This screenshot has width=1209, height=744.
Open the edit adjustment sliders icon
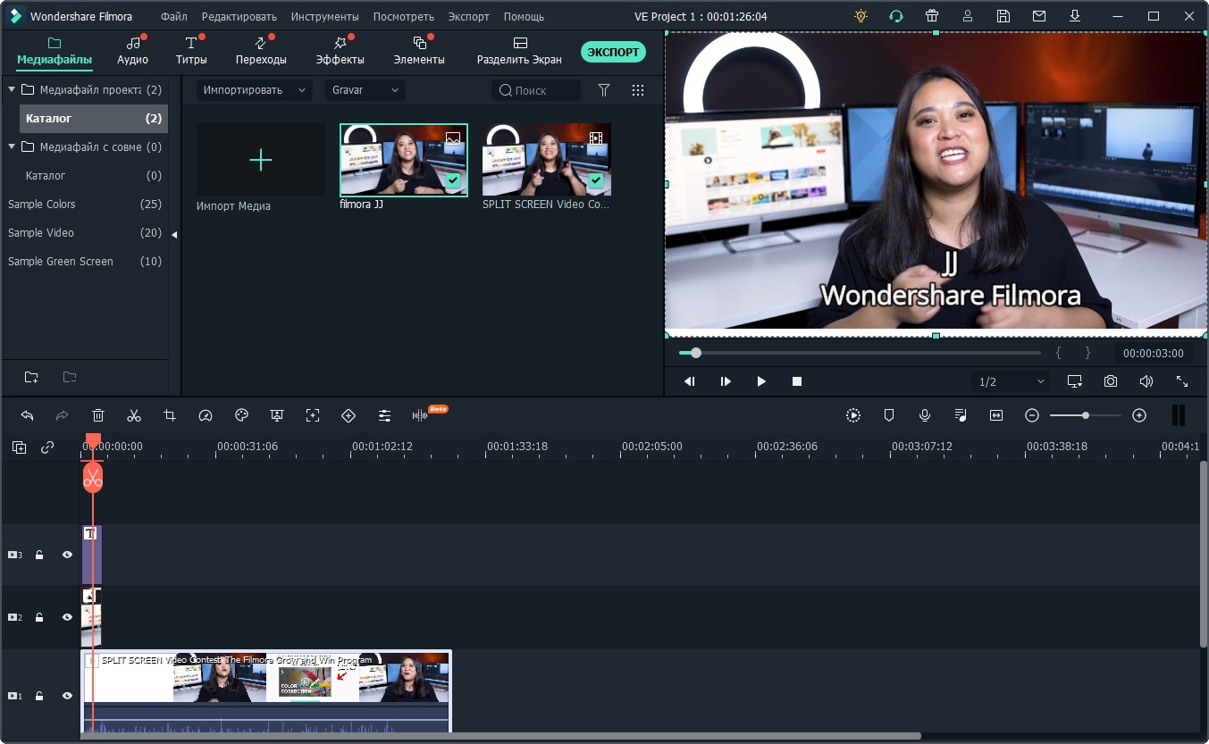tap(384, 415)
